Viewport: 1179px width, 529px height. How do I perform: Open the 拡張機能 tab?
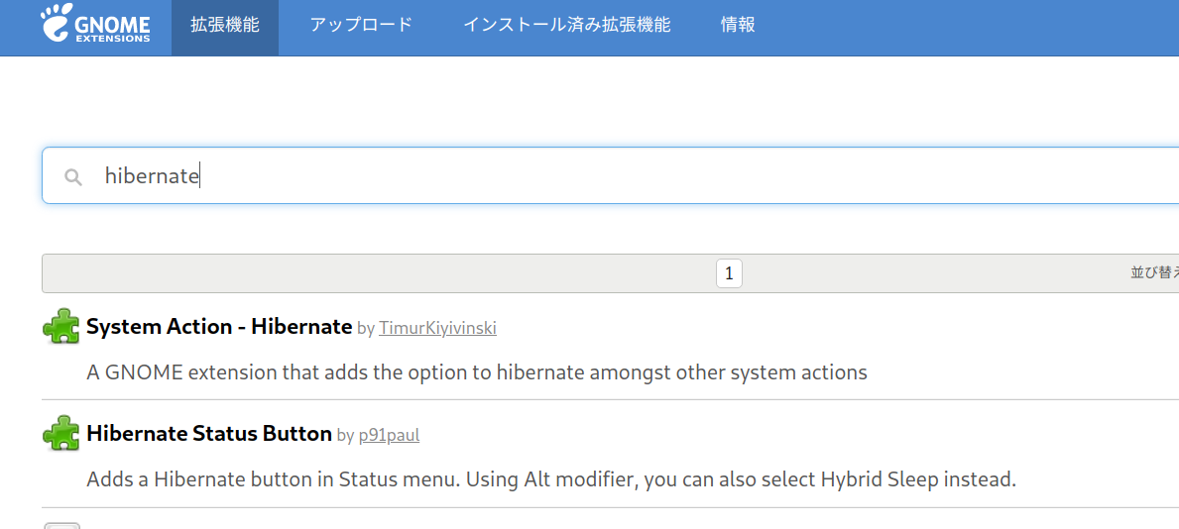pyautogui.click(x=225, y=26)
